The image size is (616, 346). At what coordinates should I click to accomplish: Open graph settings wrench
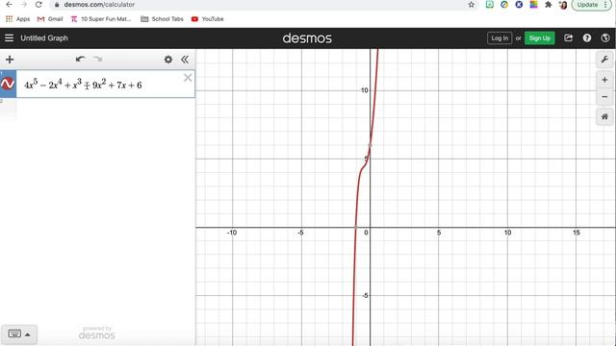pos(604,60)
